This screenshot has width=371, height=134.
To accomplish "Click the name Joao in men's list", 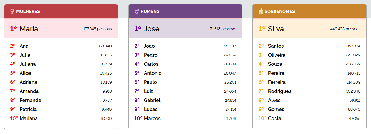I will coord(149,46).
